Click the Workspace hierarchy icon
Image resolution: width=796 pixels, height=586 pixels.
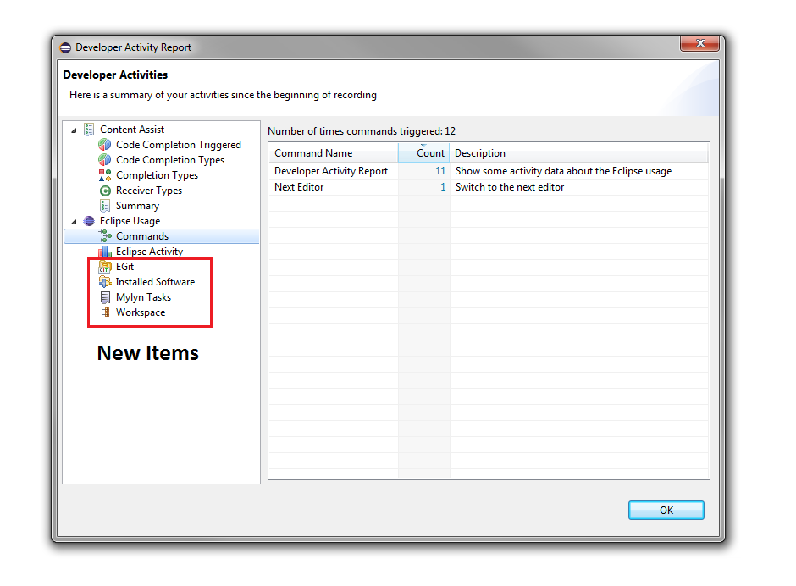click(x=105, y=312)
